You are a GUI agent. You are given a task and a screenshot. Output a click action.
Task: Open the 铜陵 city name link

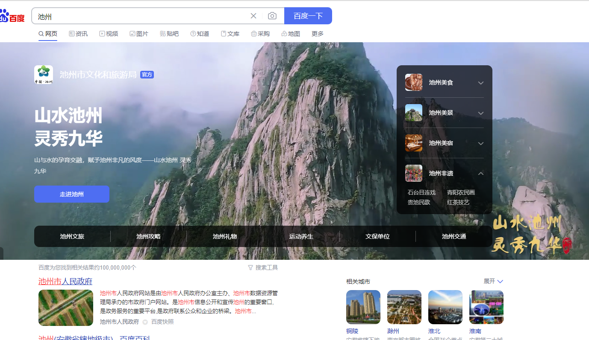pyautogui.click(x=352, y=331)
